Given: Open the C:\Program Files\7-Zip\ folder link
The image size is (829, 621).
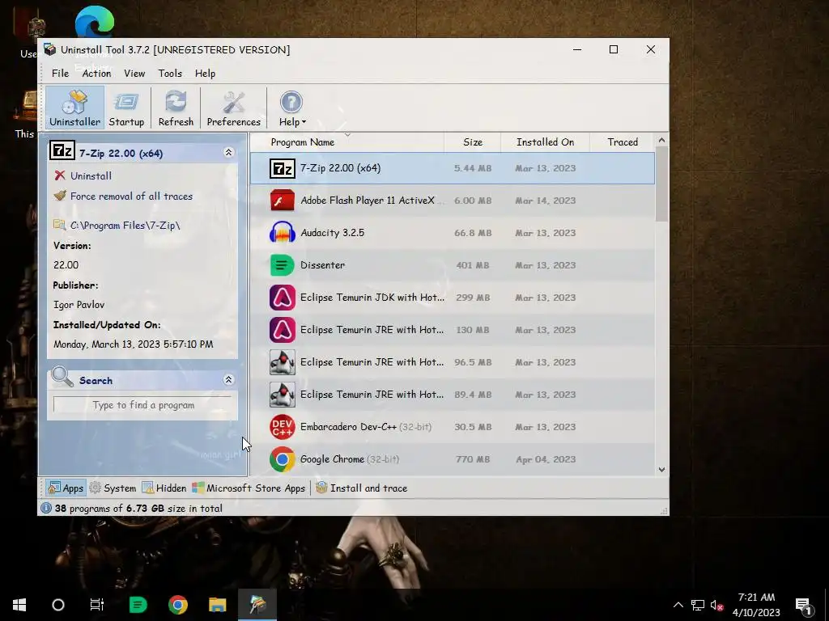Looking at the screenshot, I should point(125,226).
